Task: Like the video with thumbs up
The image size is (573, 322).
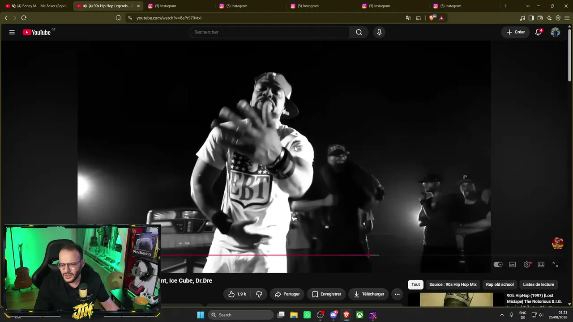Action: (x=237, y=294)
